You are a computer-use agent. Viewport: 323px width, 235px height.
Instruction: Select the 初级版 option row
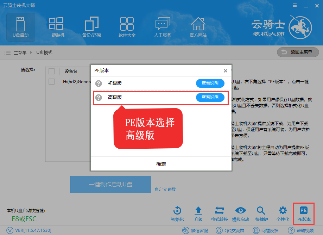pos(161,84)
